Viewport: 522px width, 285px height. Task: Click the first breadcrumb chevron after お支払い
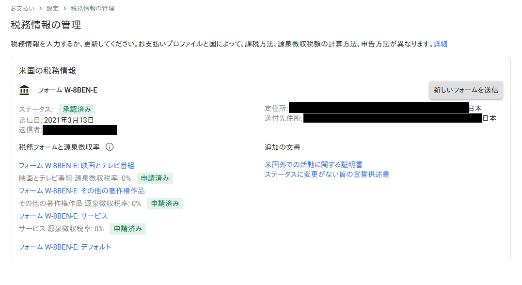40,8
